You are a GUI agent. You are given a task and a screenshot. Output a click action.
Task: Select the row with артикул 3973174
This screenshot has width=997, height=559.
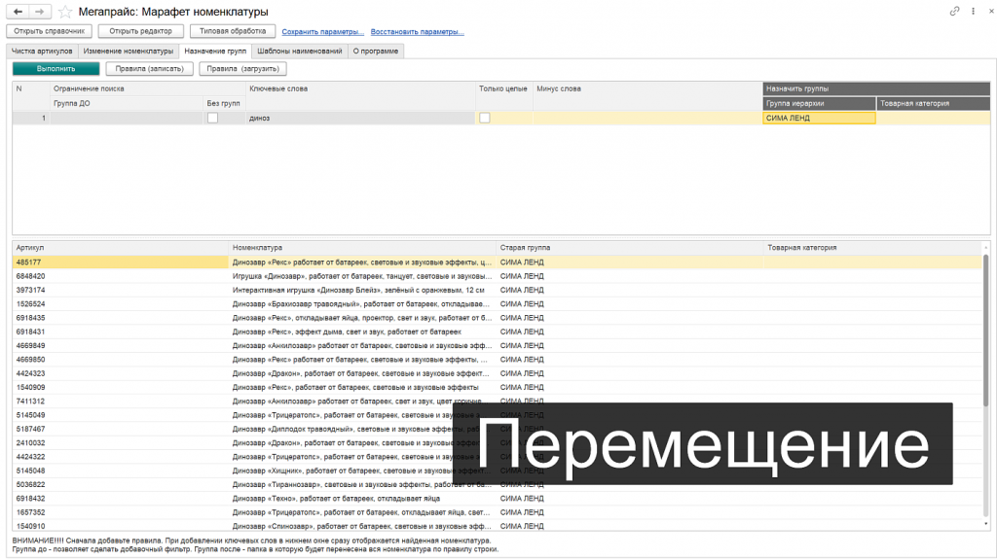498,291
